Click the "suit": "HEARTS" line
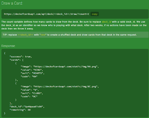 pos(33,73)
